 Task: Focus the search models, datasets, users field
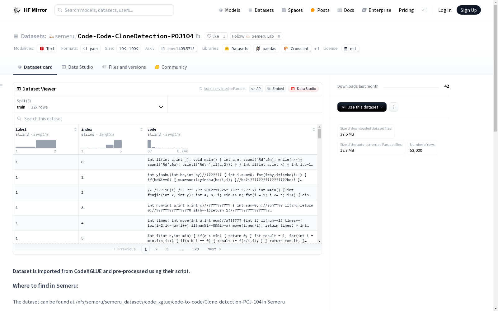coord(114,10)
